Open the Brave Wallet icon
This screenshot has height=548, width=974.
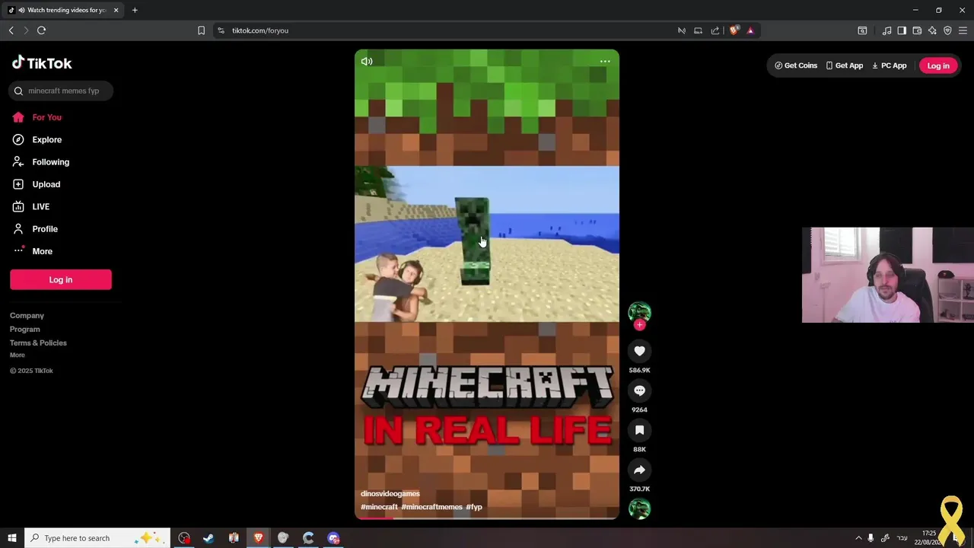click(x=917, y=30)
